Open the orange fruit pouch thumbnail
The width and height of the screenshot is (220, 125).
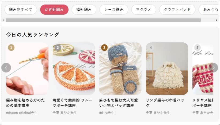[74, 68]
